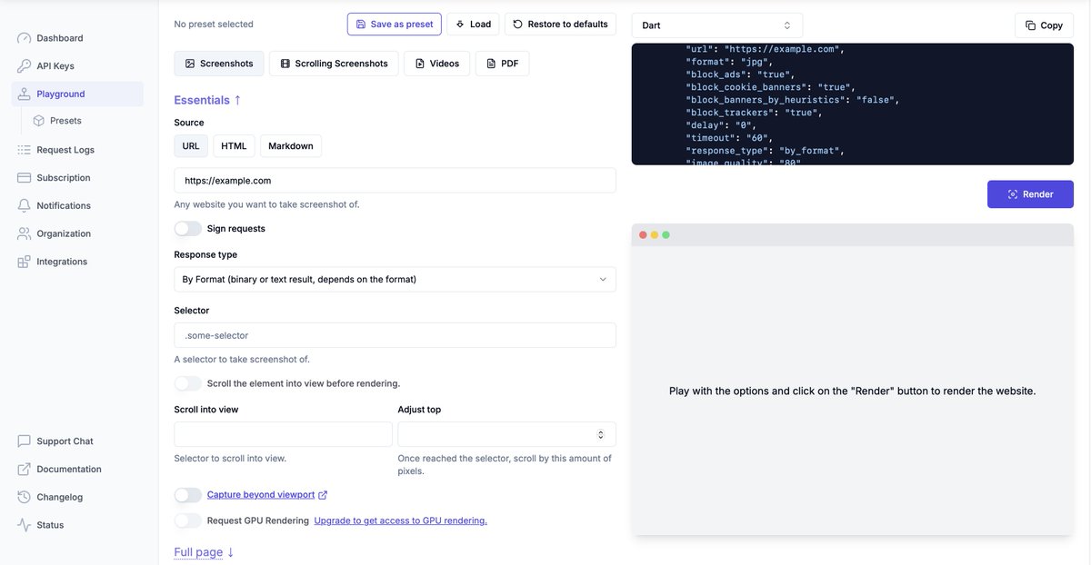Click the Request Logs list icon
This screenshot has height=565, width=1091.
(24, 150)
